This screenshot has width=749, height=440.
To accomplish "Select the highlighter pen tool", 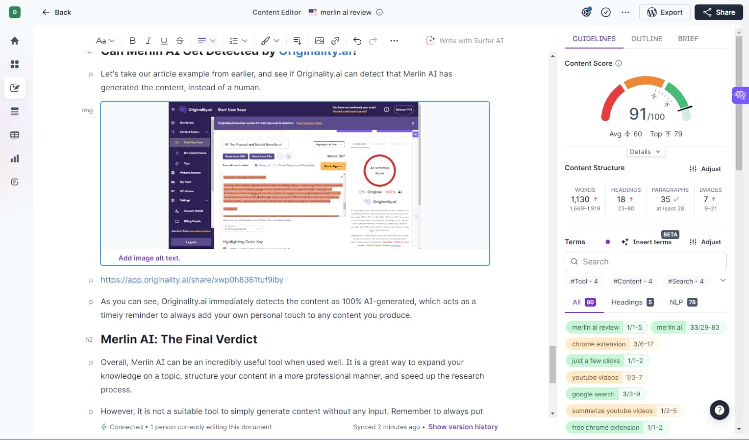I will point(267,41).
